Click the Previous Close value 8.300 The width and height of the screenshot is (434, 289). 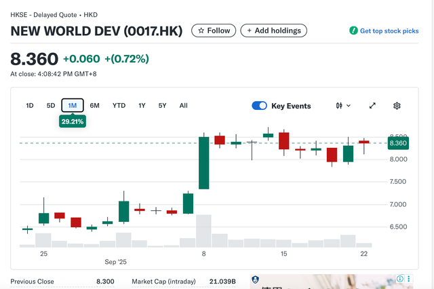(x=105, y=282)
